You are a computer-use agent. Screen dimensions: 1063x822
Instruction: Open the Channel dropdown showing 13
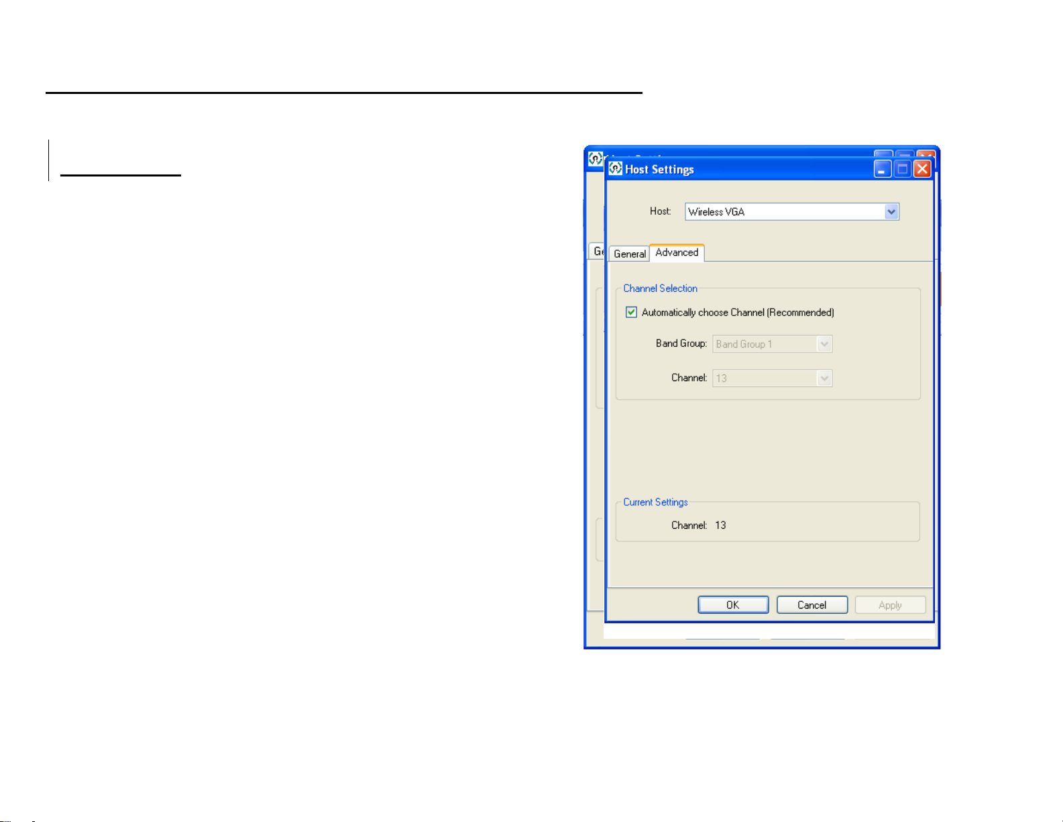(x=773, y=378)
